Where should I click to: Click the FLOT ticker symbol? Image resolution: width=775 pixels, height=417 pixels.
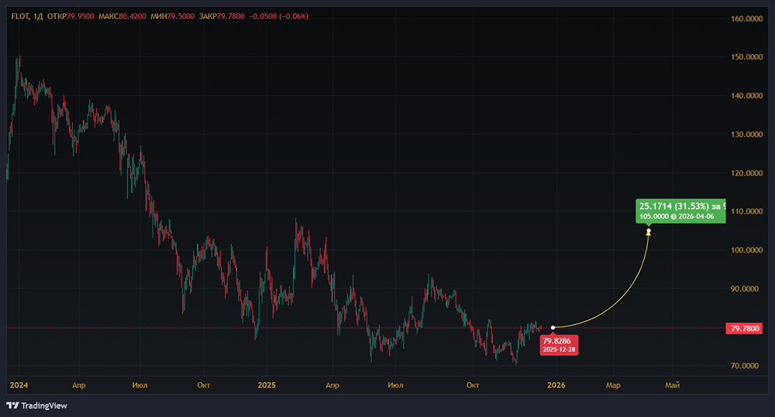point(20,17)
